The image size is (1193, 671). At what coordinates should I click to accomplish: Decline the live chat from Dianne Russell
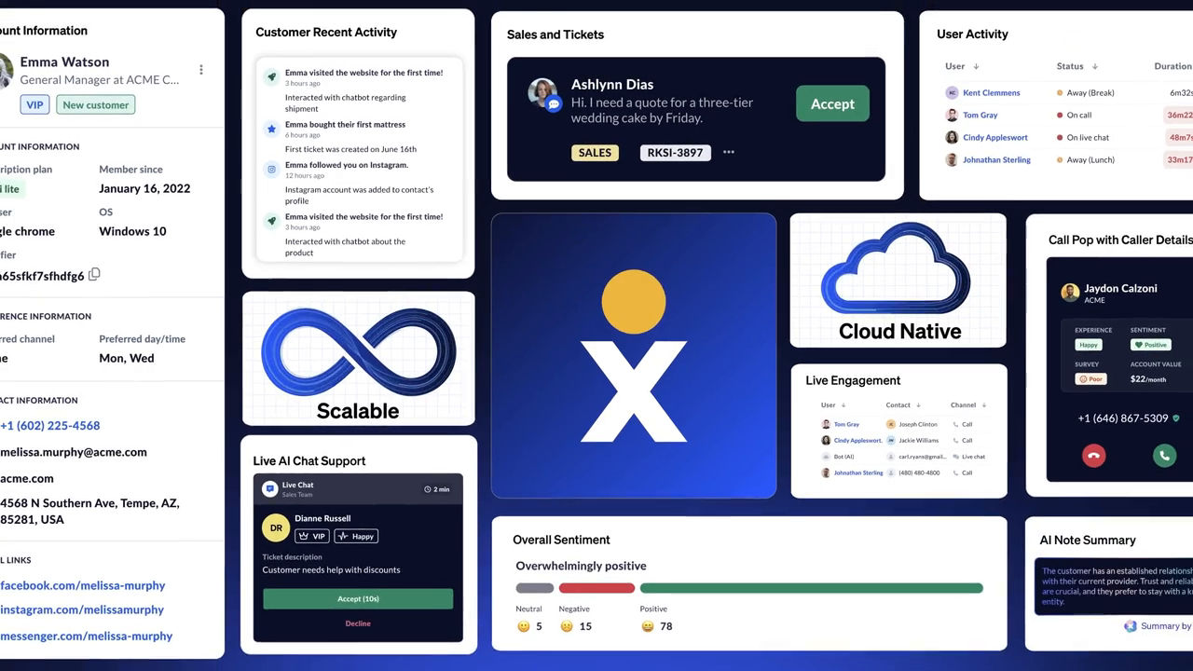(x=358, y=623)
